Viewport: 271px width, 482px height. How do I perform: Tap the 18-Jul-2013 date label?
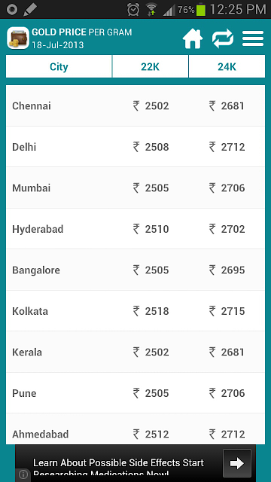(58, 45)
